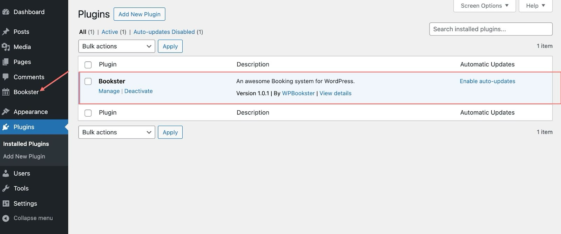This screenshot has width=561, height=234.
Task: Open Dashboard in the sidebar
Action: point(29,12)
